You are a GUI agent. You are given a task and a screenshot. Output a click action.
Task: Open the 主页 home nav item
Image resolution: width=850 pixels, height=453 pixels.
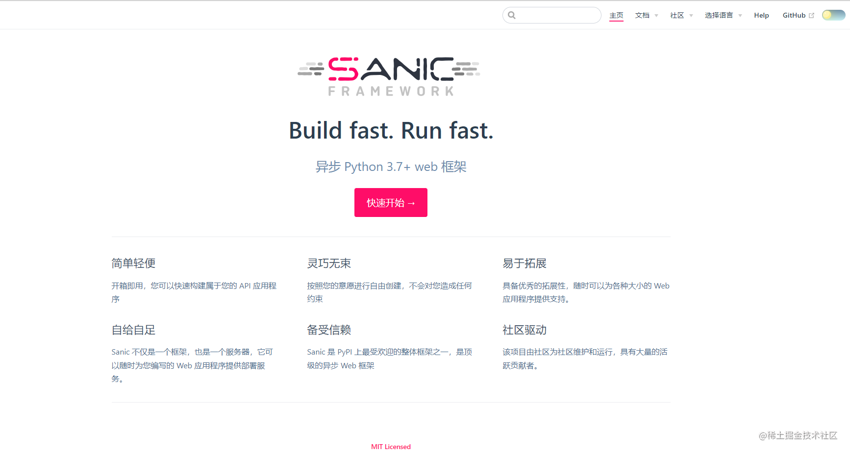616,15
